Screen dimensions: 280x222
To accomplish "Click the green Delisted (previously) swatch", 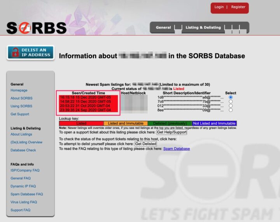I will [x=170, y=123].
